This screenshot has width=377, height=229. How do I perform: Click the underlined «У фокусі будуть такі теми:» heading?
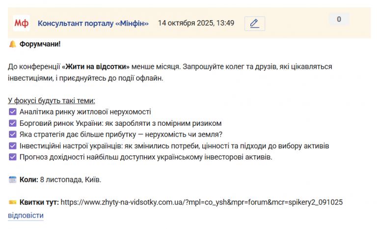pyautogui.click(x=52, y=101)
